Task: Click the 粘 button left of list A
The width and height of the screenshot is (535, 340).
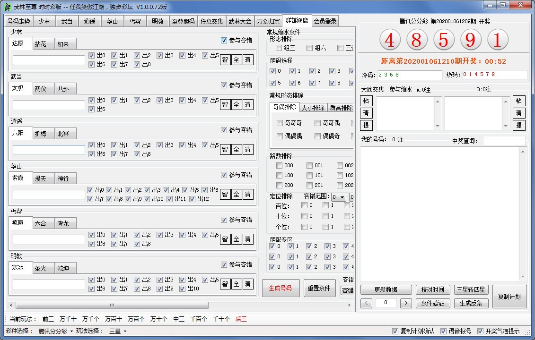Action: pyautogui.click(x=366, y=101)
